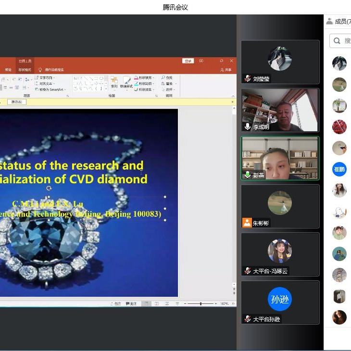This screenshot has height=351, width=351.
Task: Click the 登录 sign-in button
Action: [x=188, y=61]
